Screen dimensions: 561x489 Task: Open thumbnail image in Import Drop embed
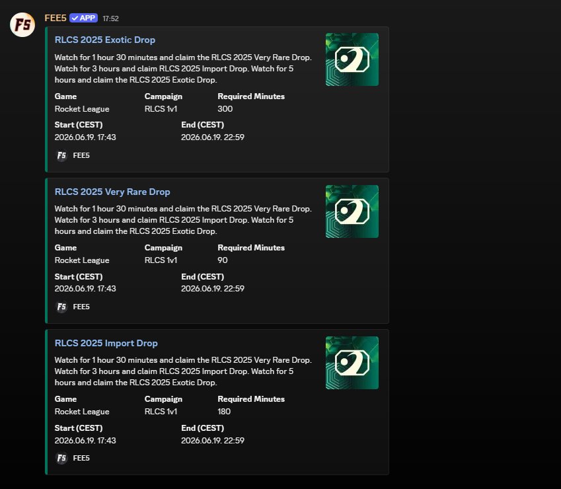352,363
